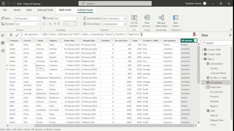Open the Country column filter dropdown
234x131 pixels.
point(34,40)
